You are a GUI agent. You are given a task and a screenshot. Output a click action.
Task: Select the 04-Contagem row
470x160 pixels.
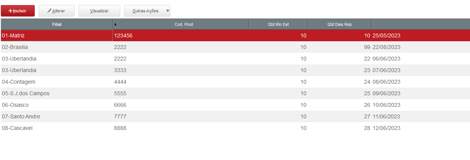point(235,82)
